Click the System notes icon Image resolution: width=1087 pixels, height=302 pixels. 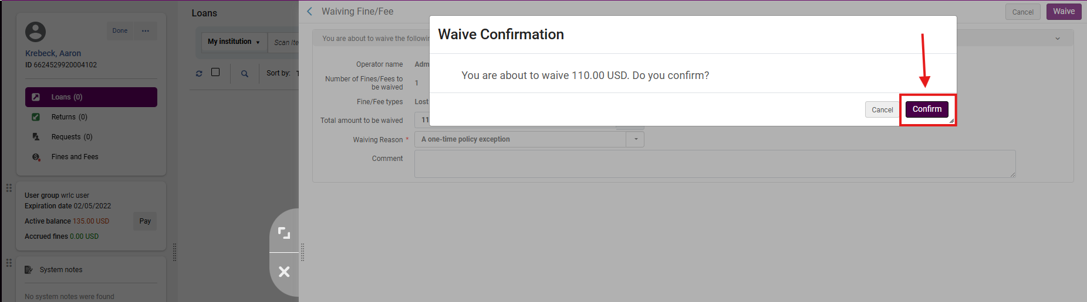(x=28, y=270)
